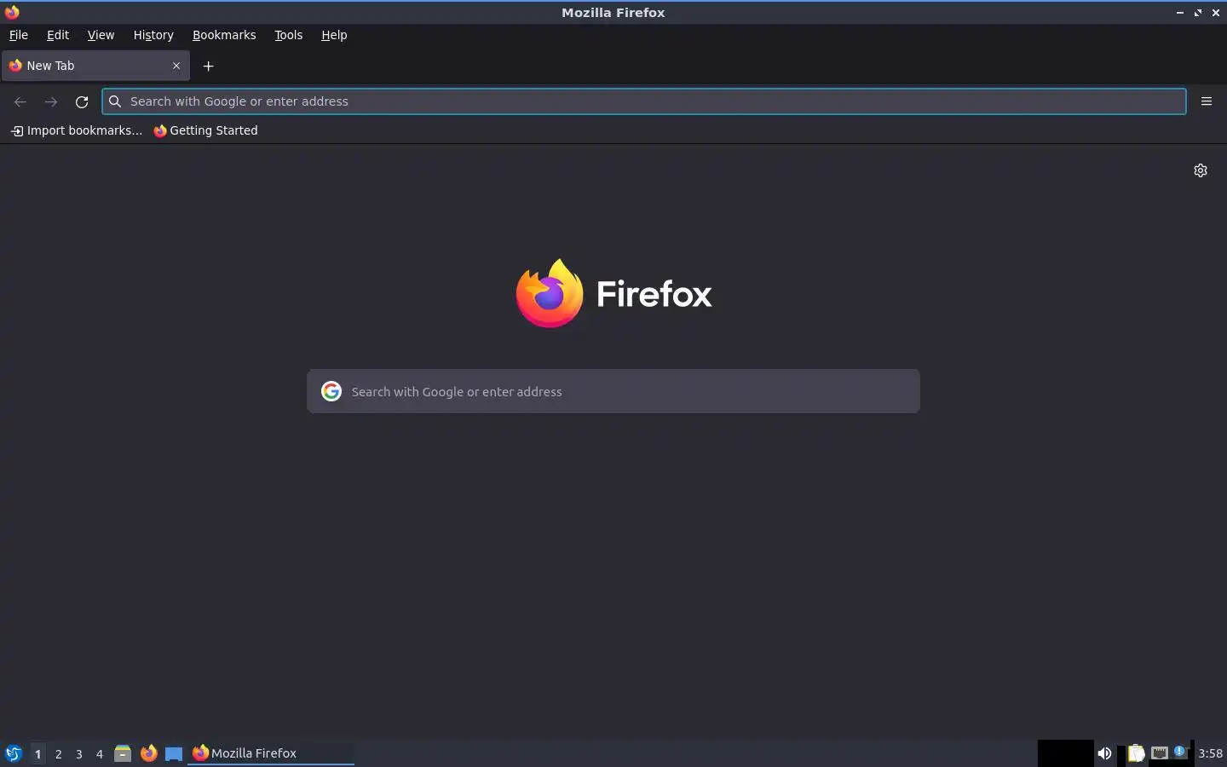The image size is (1227, 767).
Task: Open the new tab personalize gear
Action: (1201, 170)
